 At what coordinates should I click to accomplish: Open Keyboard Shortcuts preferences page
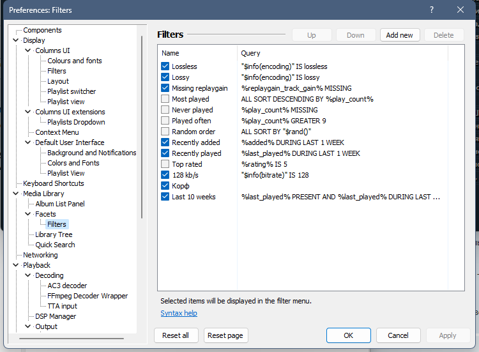[x=53, y=183]
